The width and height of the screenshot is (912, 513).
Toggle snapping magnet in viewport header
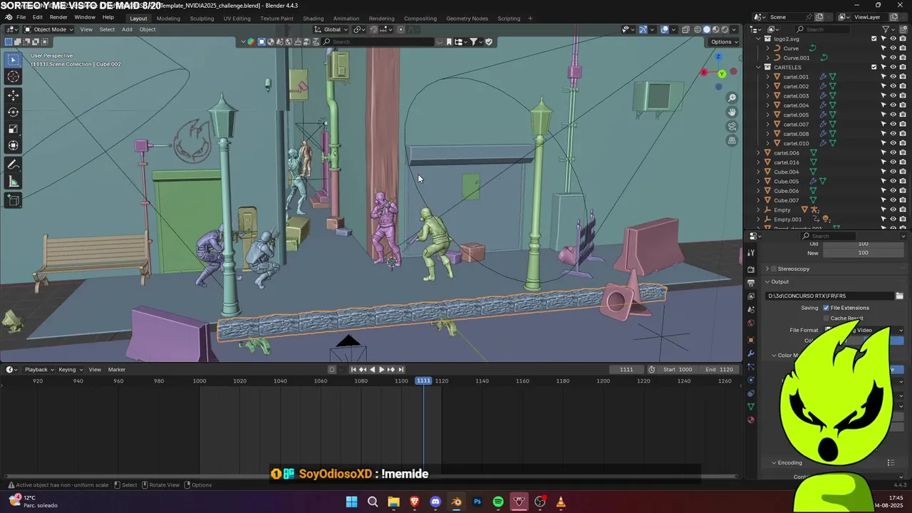coord(375,29)
